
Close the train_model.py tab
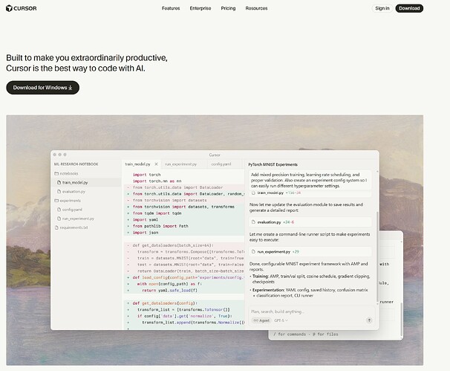[x=156, y=164]
